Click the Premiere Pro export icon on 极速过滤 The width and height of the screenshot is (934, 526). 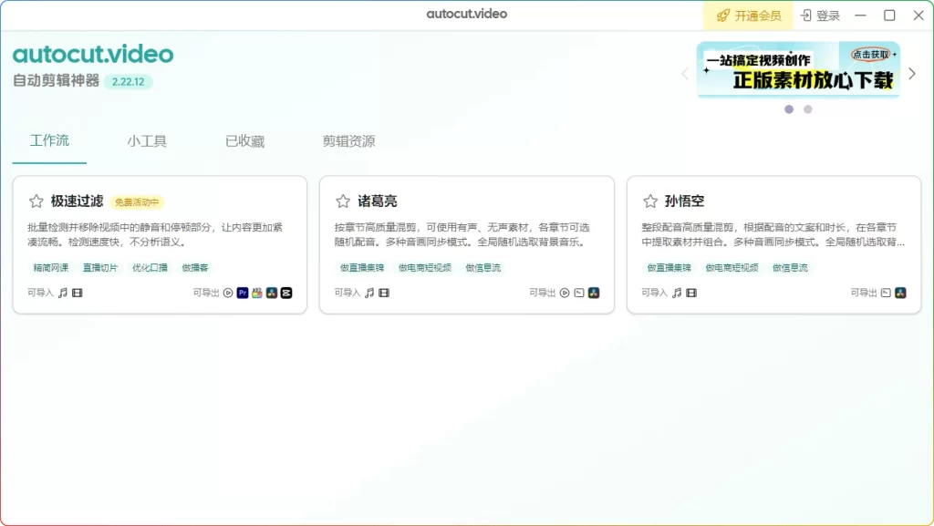tap(243, 293)
